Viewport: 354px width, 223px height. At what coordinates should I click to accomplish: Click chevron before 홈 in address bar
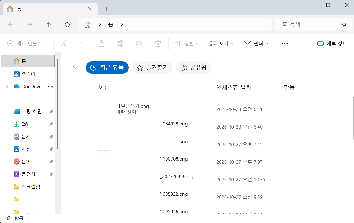pos(100,24)
